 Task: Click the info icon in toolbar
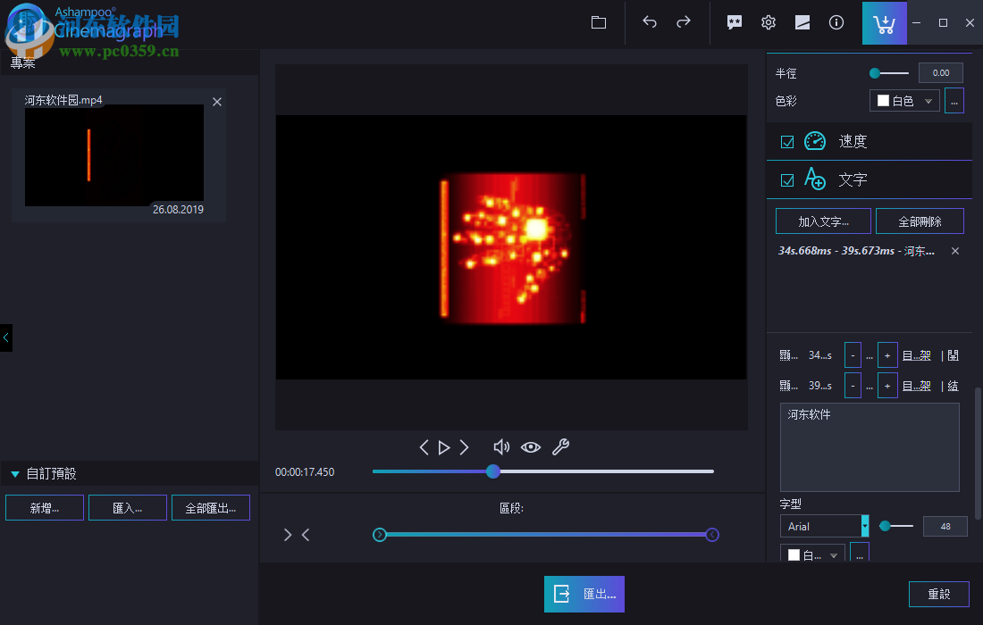click(836, 23)
